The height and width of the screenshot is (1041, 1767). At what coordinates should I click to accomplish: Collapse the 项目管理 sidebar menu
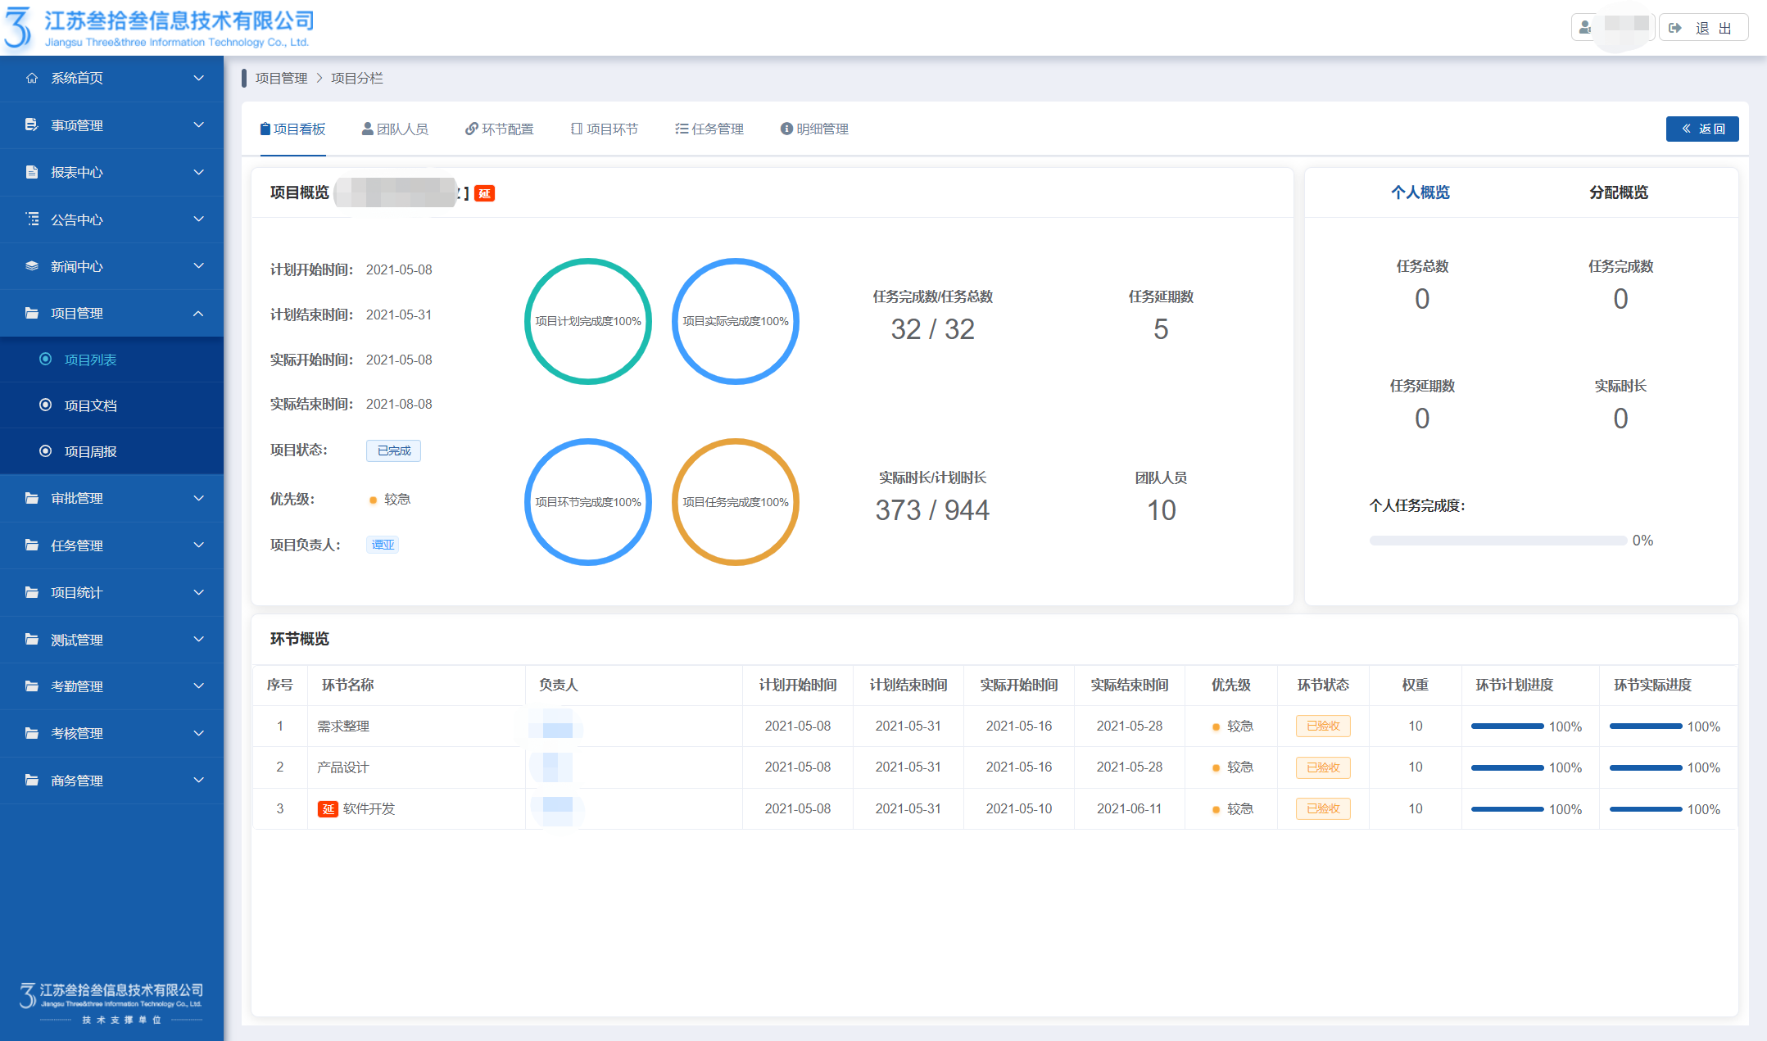198,314
